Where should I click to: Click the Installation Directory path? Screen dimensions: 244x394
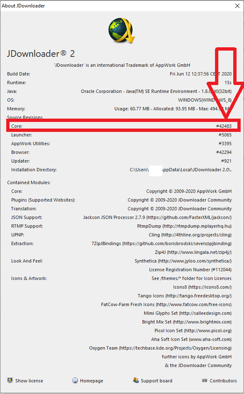(181, 170)
